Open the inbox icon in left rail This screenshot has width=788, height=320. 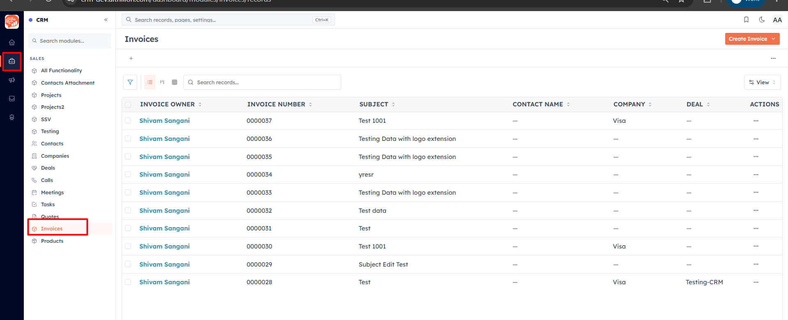tap(12, 99)
